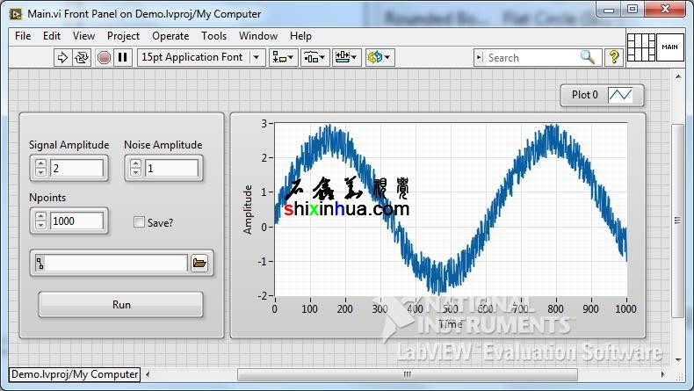Click the large Run button
Screen dimensions: 694x391
pos(121,305)
